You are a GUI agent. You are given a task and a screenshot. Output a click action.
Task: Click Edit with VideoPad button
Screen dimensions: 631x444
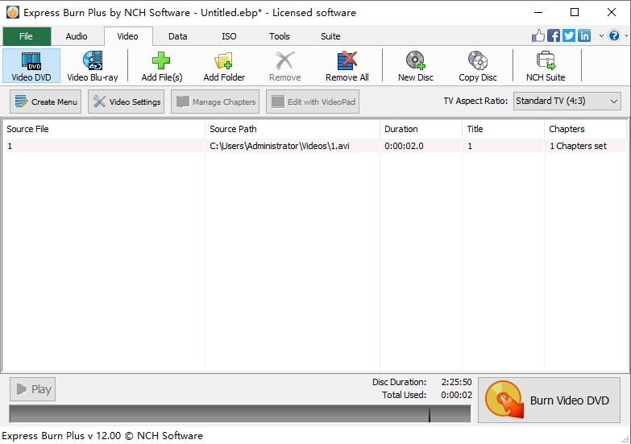(x=313, y=102)
